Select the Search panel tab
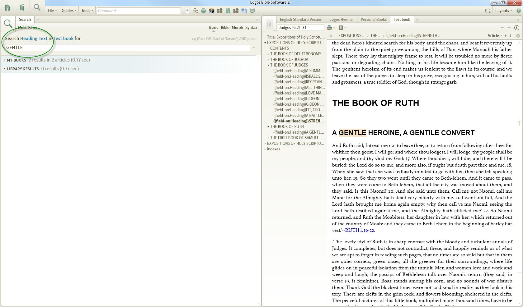Image resolution: width=523 pixels, height=307 pixels. 25,19
